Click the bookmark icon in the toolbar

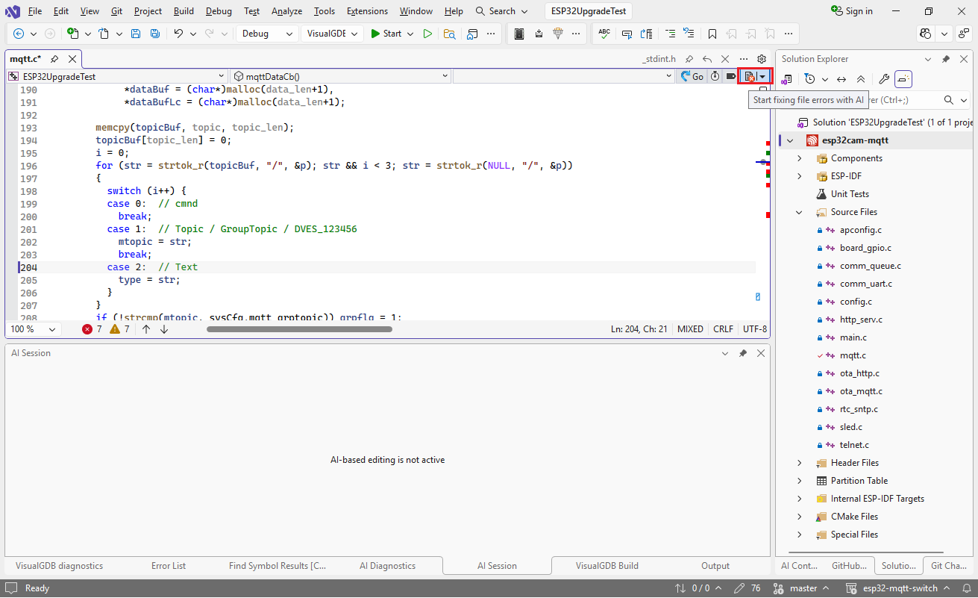click(712, 34)
